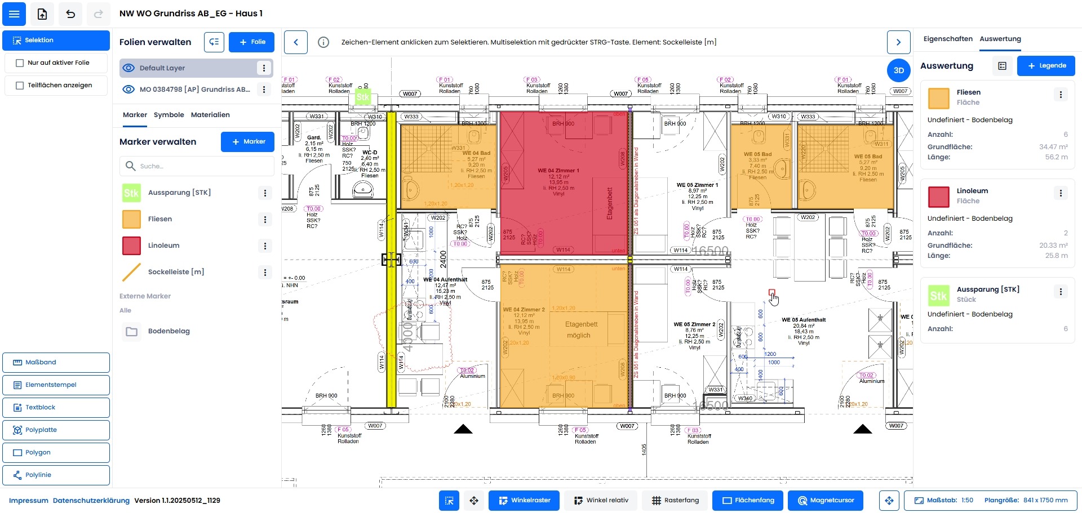
Task: Click the Stk Aussparung evaluation icon
Action: (x=938, y=295)
